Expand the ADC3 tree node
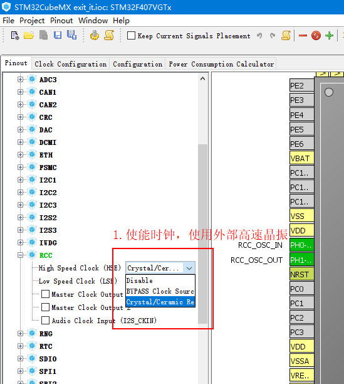This screenshot has width=344, height=384. point(20,79)
